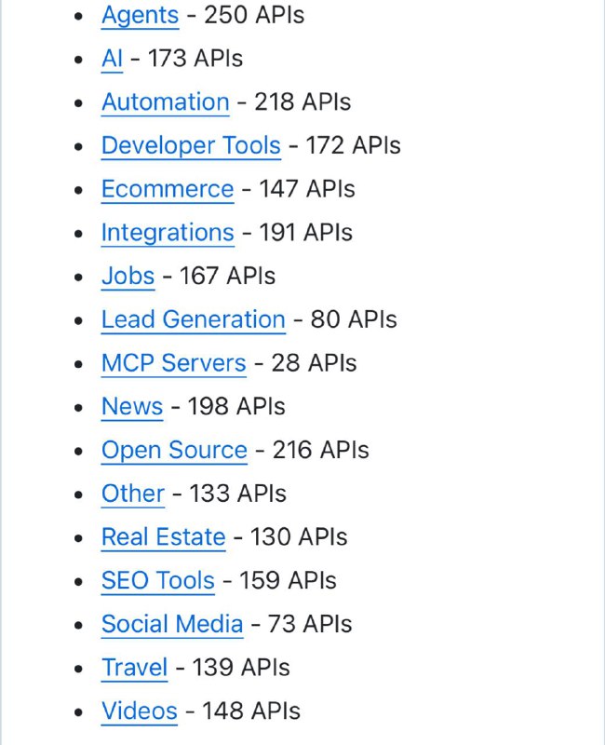The image size is (605, 745).
Task: Select the Other category link
Action: 132,494
